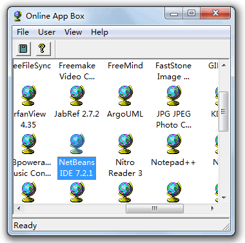This screenshot has width=245, height=243.
Task: Close the Online App Box window
Action: tap(215, 14)
